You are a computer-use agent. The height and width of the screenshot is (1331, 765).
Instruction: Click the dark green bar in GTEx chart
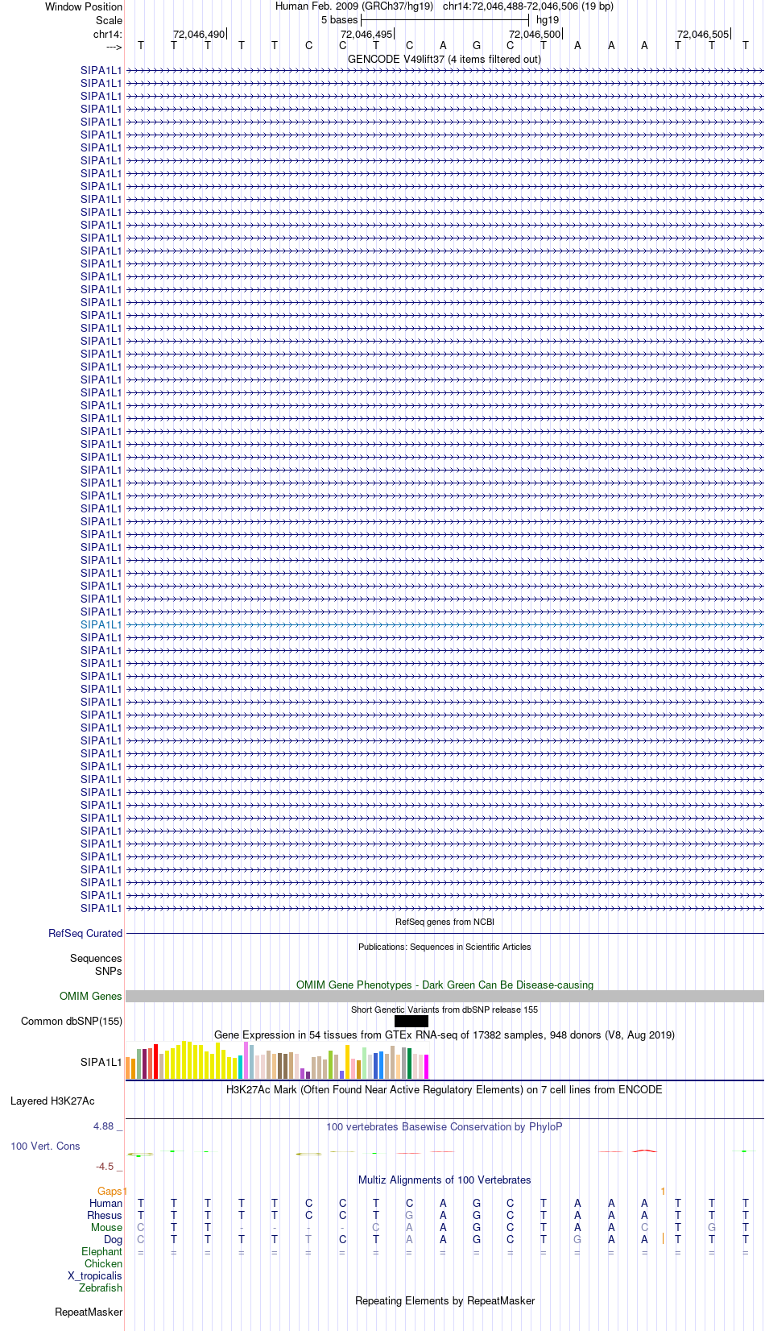click(x=410, y=1064)
